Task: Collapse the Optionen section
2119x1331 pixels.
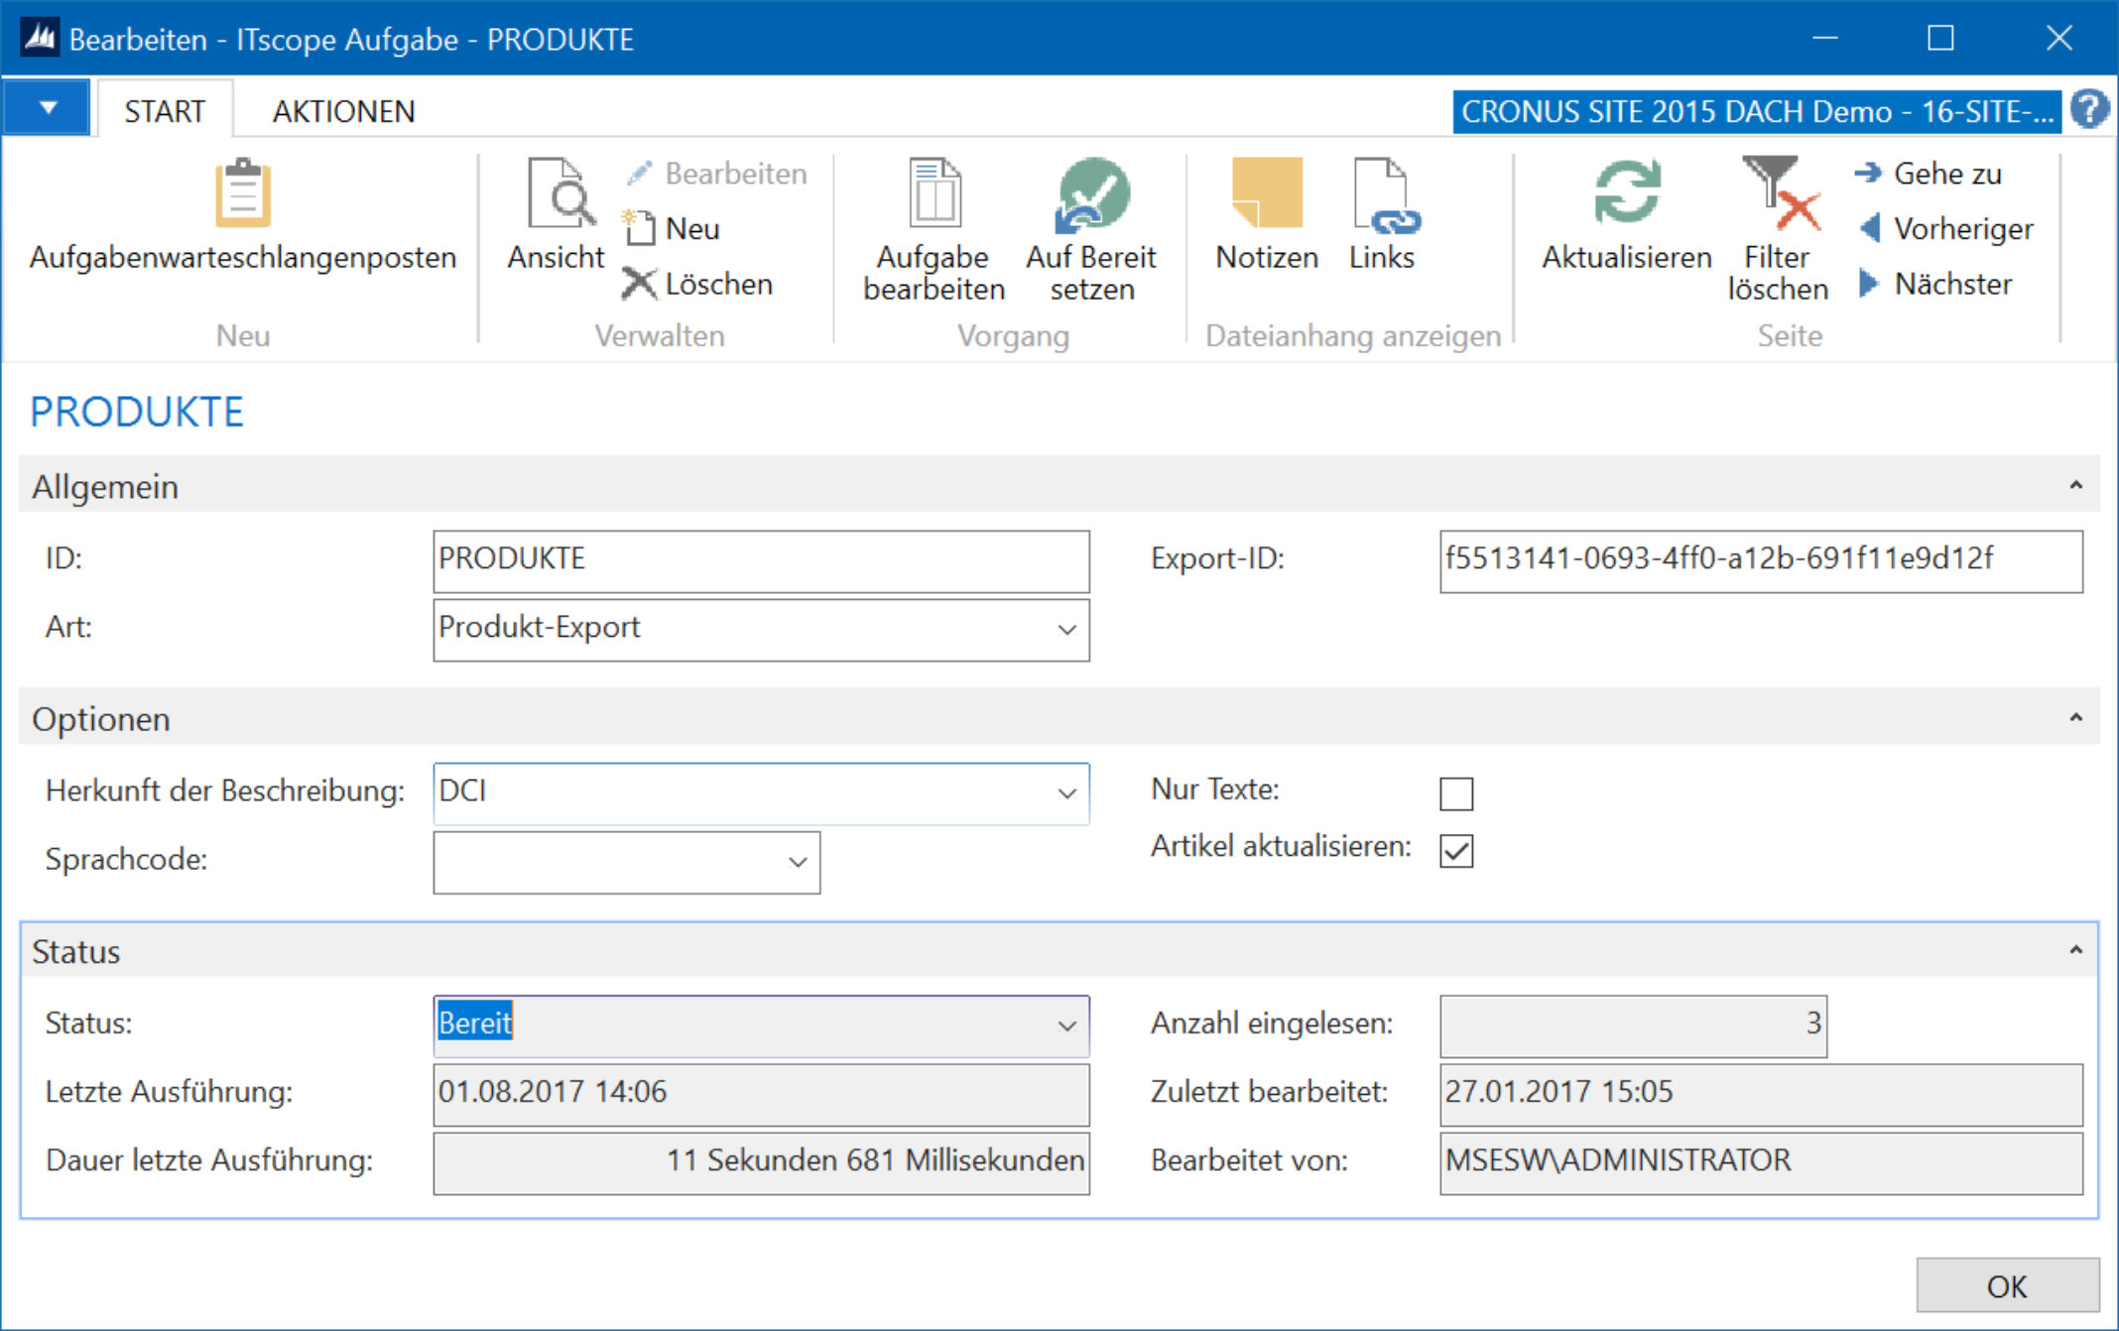Action: coord(2075,718)
